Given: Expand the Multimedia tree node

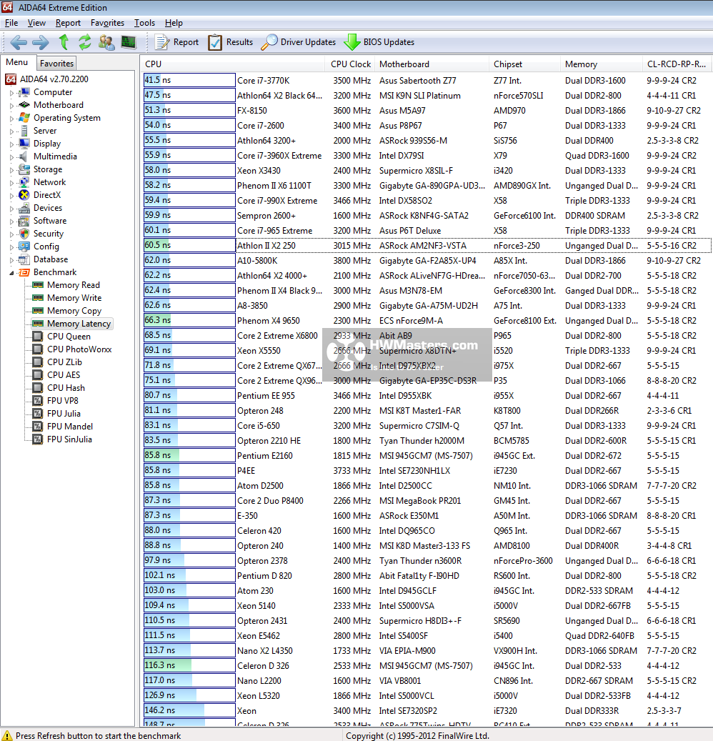Looking at the screenshot, I should click(x=12, y=156).
